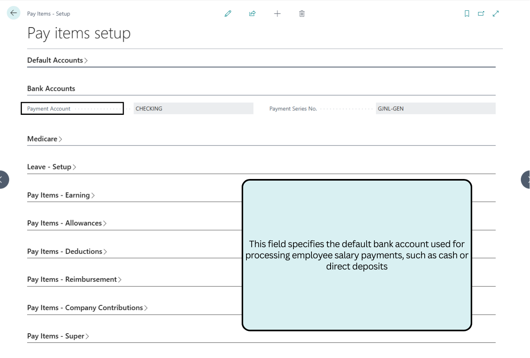The image size is (530, 358).
Task: Click the Share icon in the action bar
Action: 252,13
